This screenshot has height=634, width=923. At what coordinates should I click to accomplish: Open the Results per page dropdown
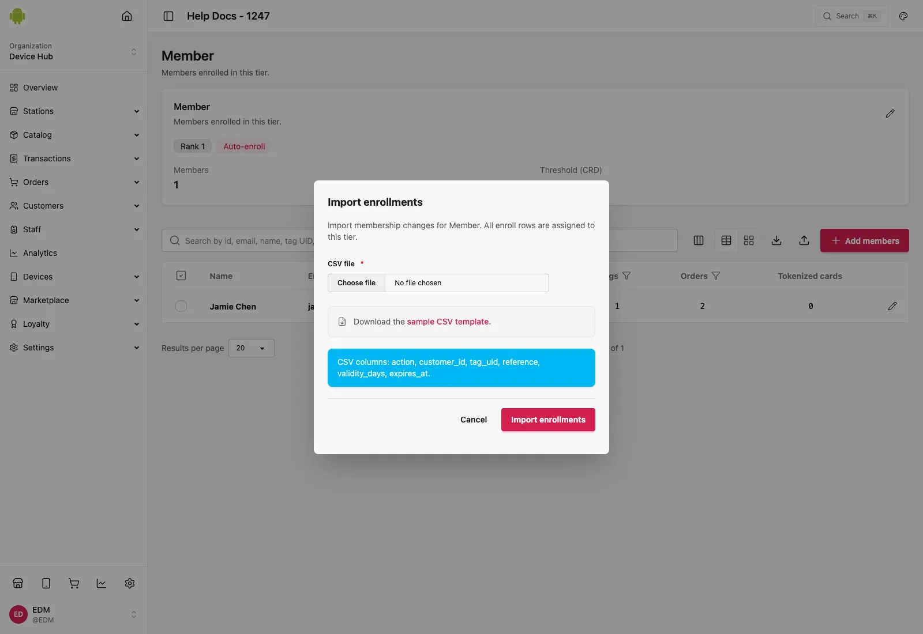(252, 348)
